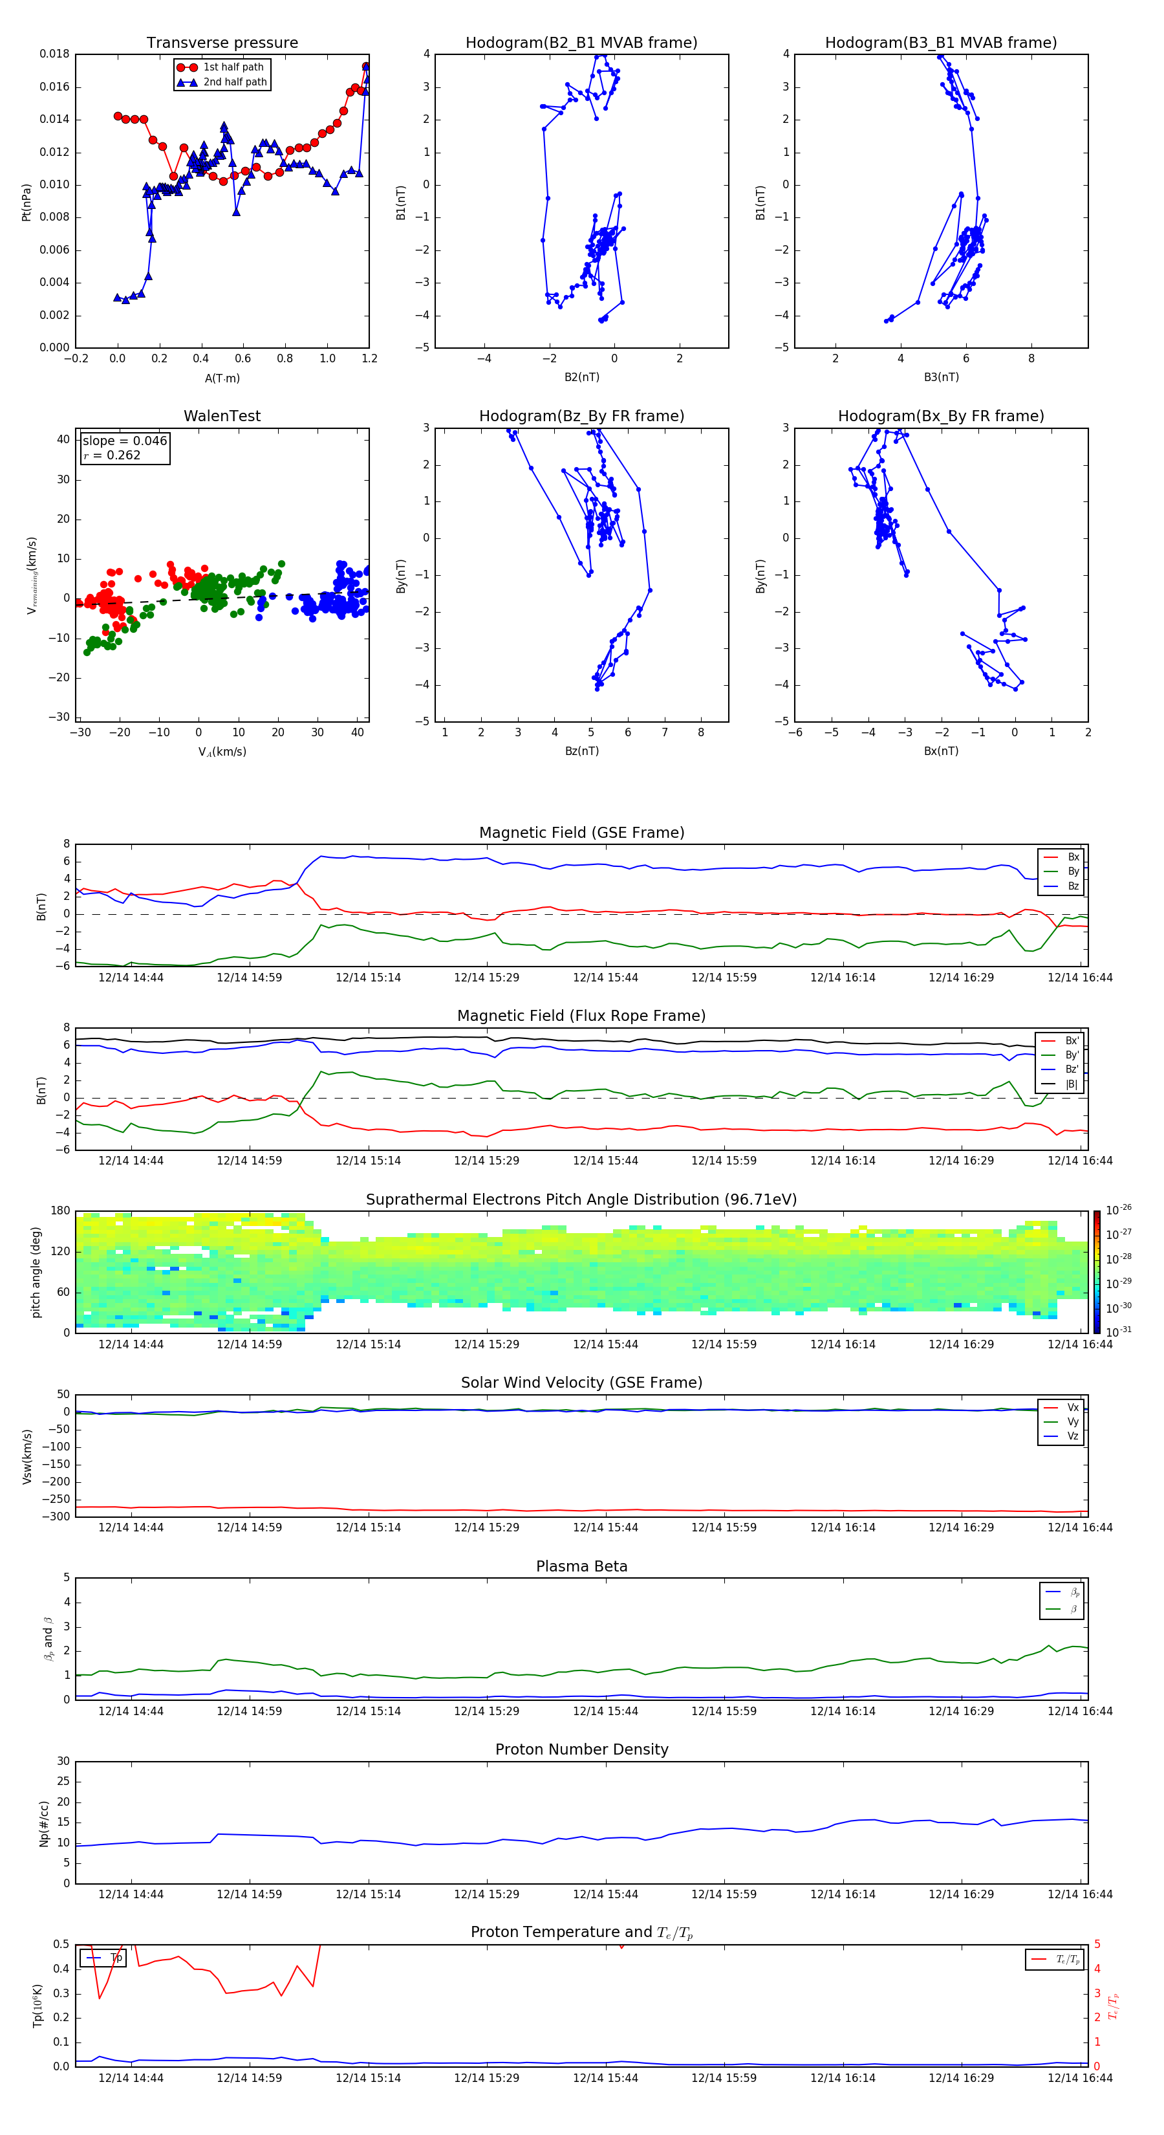Click the "B3(nT)" x-axis label
Screen dimensions: 1164x2135
941,377
